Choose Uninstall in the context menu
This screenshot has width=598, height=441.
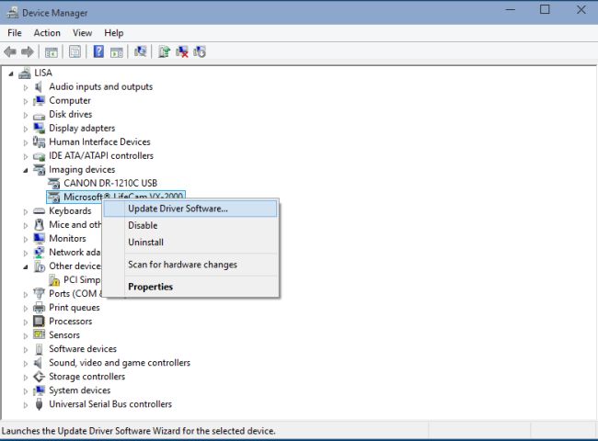[x=190, y=243]
